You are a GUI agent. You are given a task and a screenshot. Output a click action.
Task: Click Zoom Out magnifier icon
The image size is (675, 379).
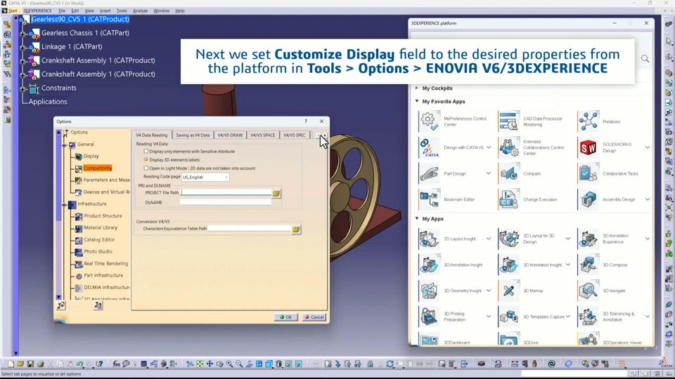tap(239, 364)
